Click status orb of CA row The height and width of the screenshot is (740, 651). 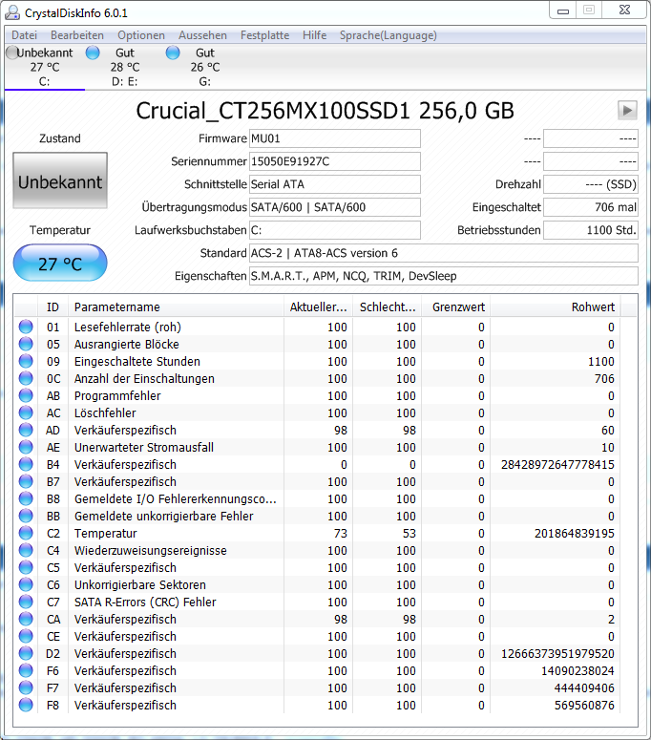point(26,619)
